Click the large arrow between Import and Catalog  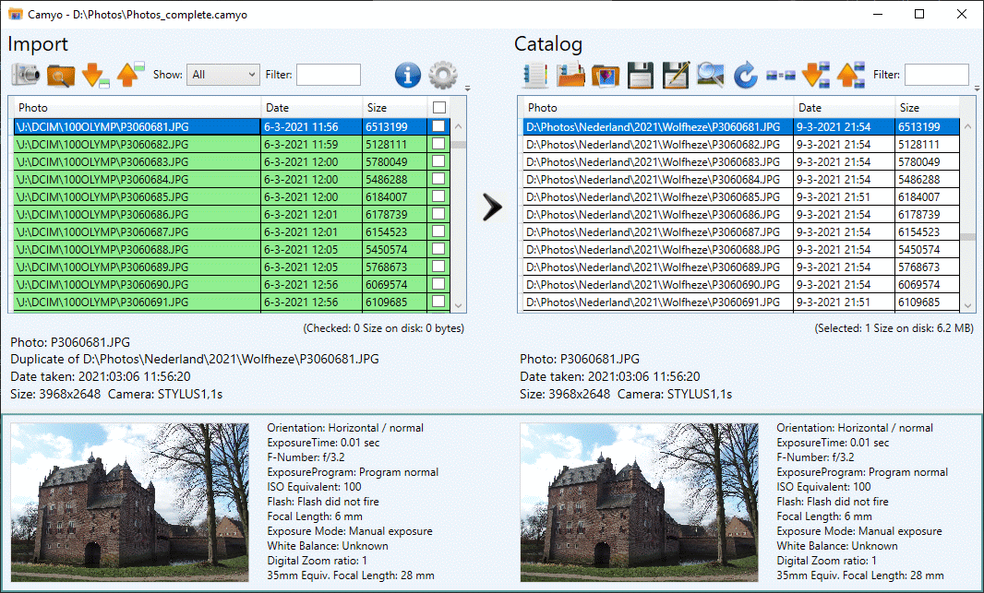[x=492, y=208]
